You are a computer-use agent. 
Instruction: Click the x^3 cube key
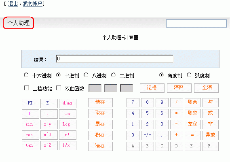tap(49, 135)
